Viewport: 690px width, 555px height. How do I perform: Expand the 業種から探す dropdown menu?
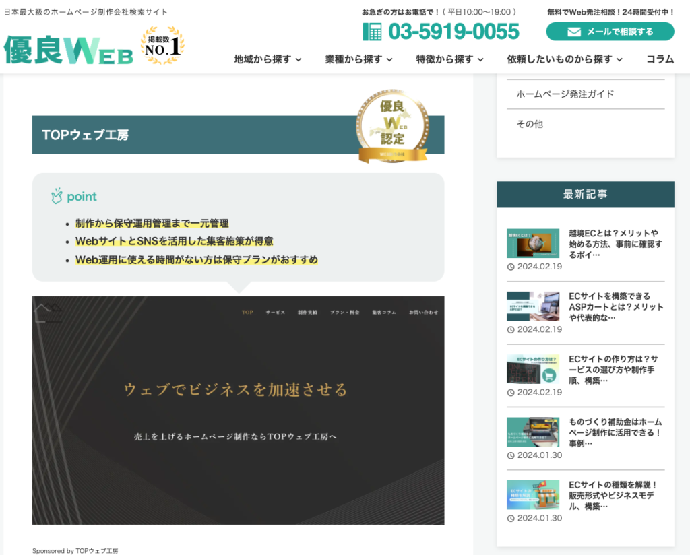[x=358, y=59]
